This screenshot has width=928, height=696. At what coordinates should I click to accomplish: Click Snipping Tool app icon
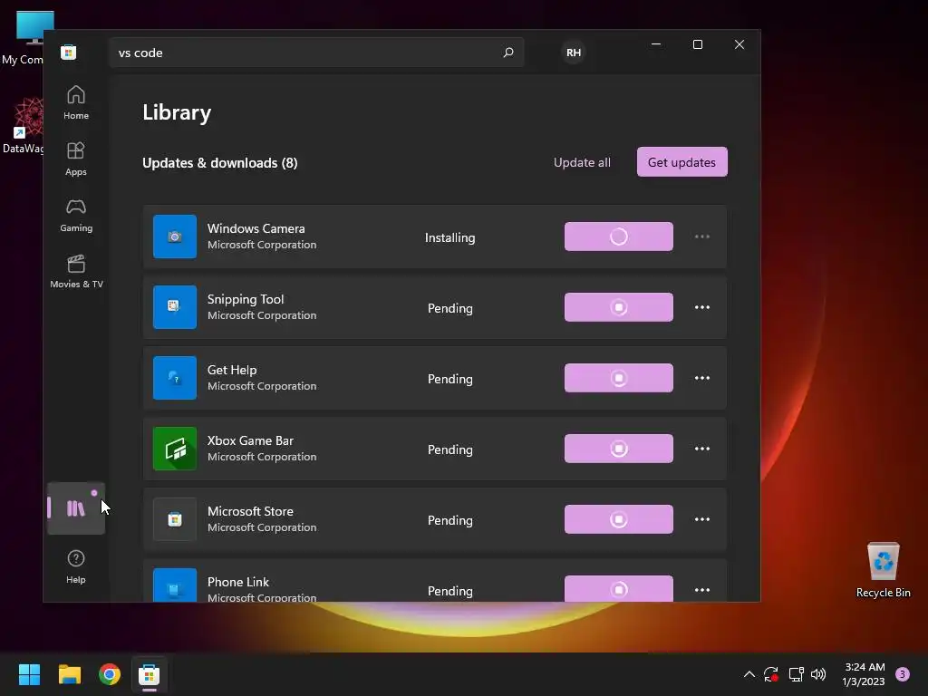point(175,307)
